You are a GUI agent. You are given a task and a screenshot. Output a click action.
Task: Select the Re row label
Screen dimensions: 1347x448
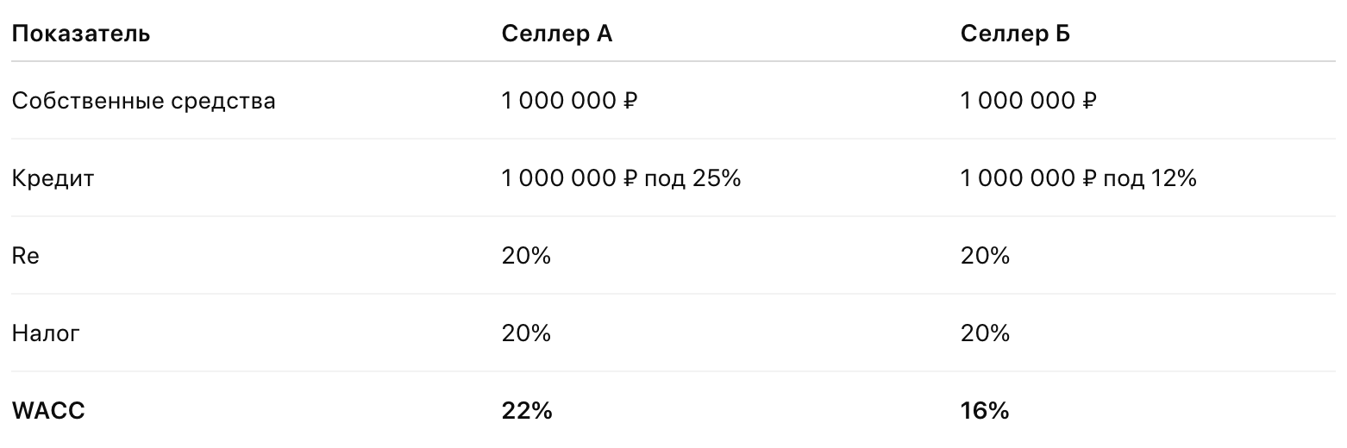click(26, 256)
